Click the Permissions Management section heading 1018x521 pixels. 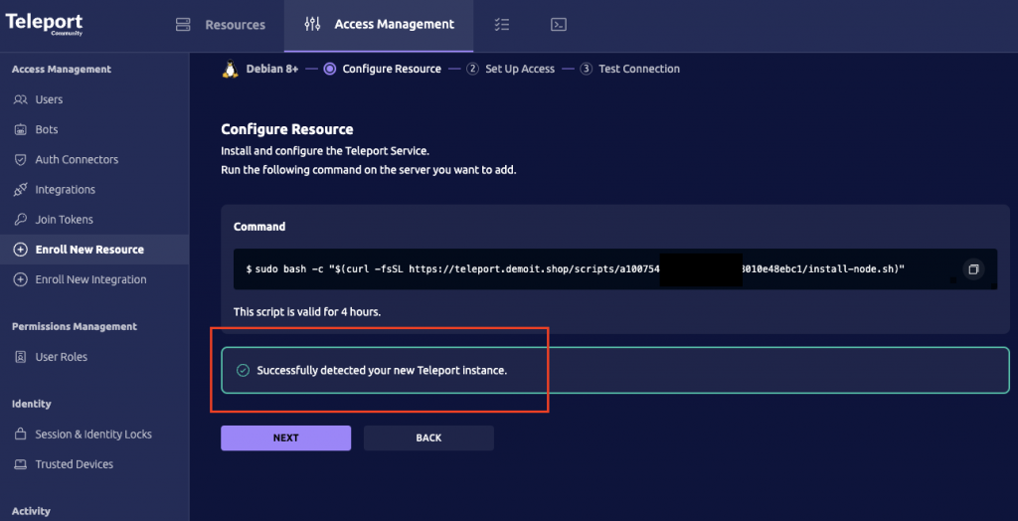click(x=74, y=326)
